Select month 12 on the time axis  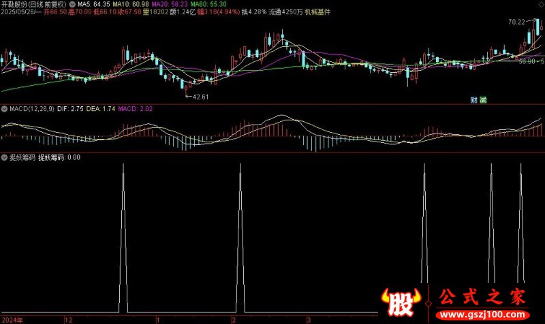pyautogui.click(x=68, y=319)
